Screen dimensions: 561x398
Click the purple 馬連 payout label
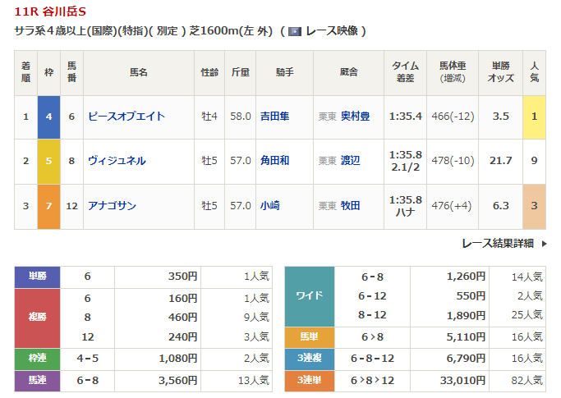(38, 380)
